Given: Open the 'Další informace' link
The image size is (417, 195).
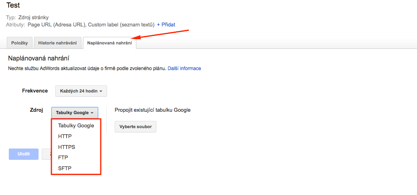Looking at the screenshot, I should [184, 68].
